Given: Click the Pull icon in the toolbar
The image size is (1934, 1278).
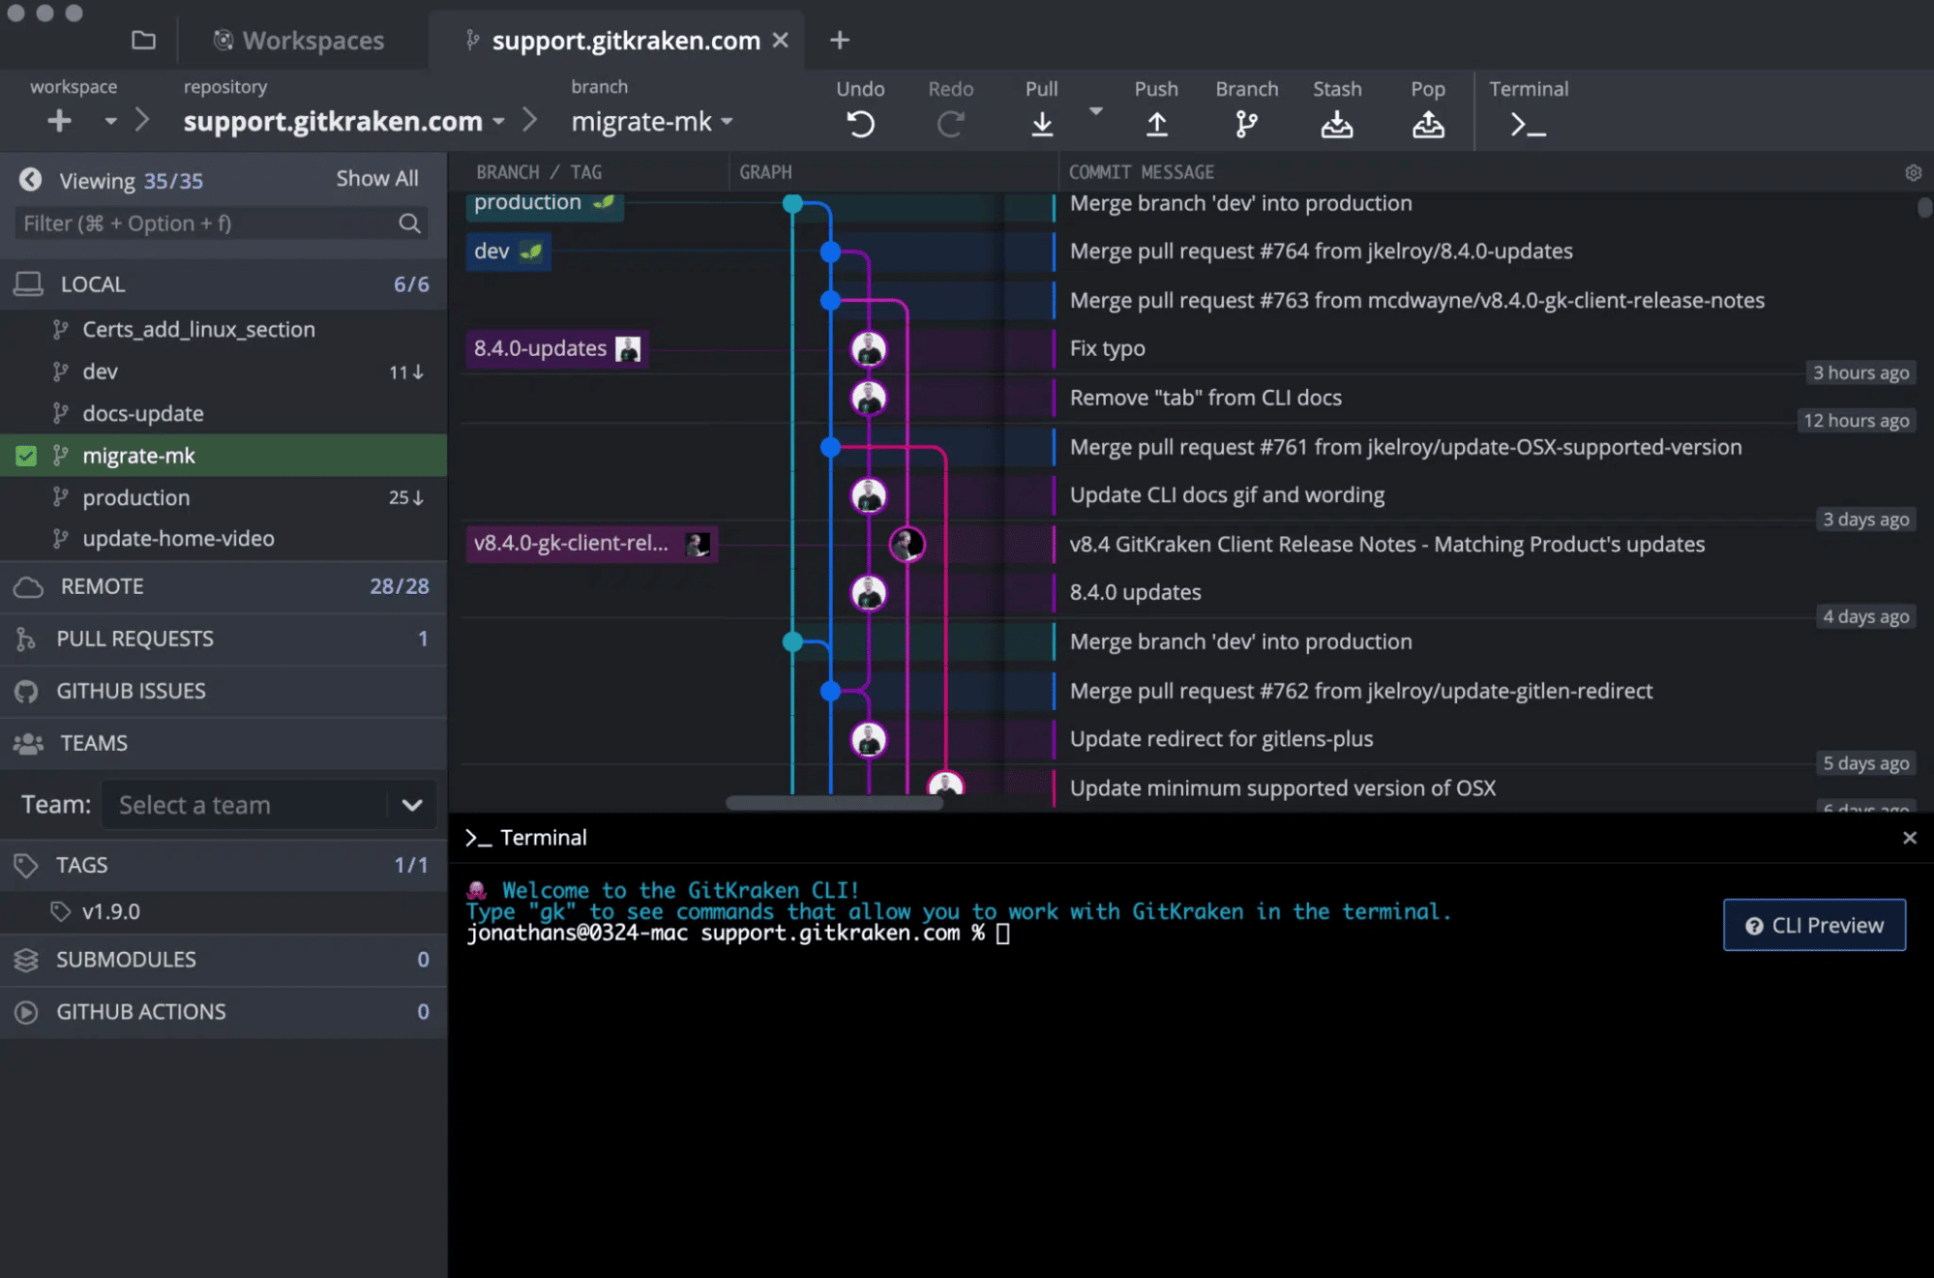Looking at the screenshot, I should click(1041, 122).
